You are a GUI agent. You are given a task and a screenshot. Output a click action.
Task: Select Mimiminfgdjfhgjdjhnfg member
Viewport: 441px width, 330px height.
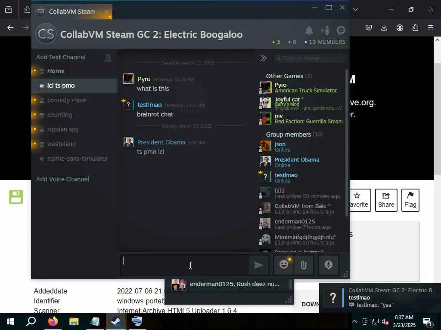301,239
